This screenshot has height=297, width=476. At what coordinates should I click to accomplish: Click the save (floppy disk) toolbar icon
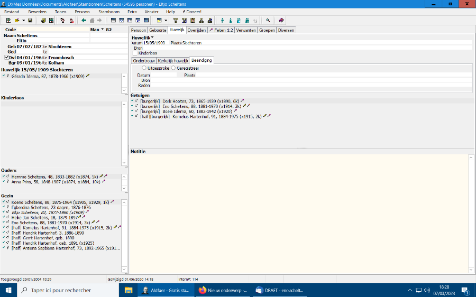(x=30, y=21)
